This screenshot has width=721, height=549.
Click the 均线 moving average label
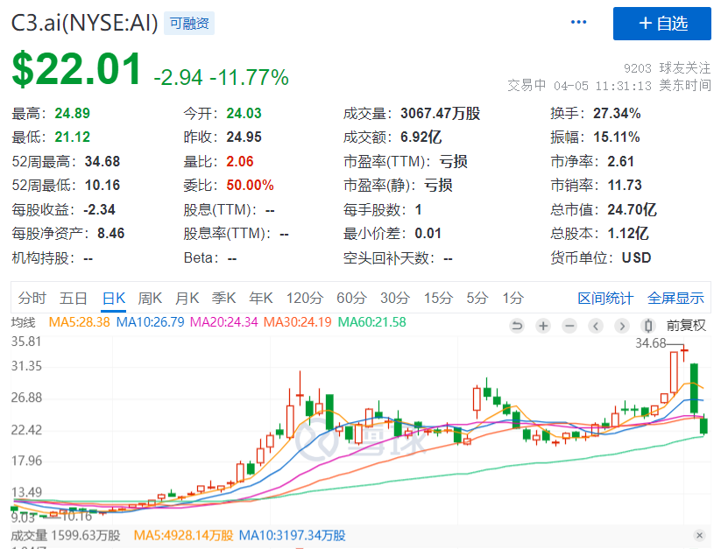[x=23, y=322]
